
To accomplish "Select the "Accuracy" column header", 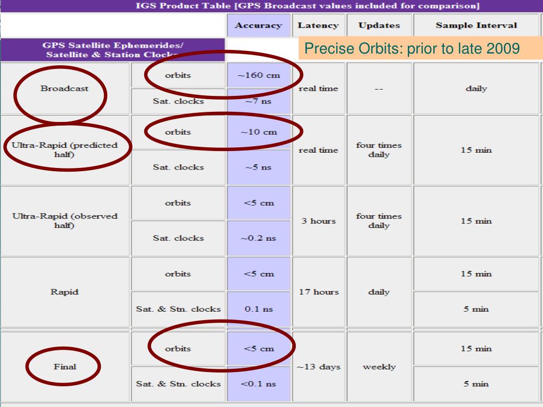I will (x=258, y=25).
